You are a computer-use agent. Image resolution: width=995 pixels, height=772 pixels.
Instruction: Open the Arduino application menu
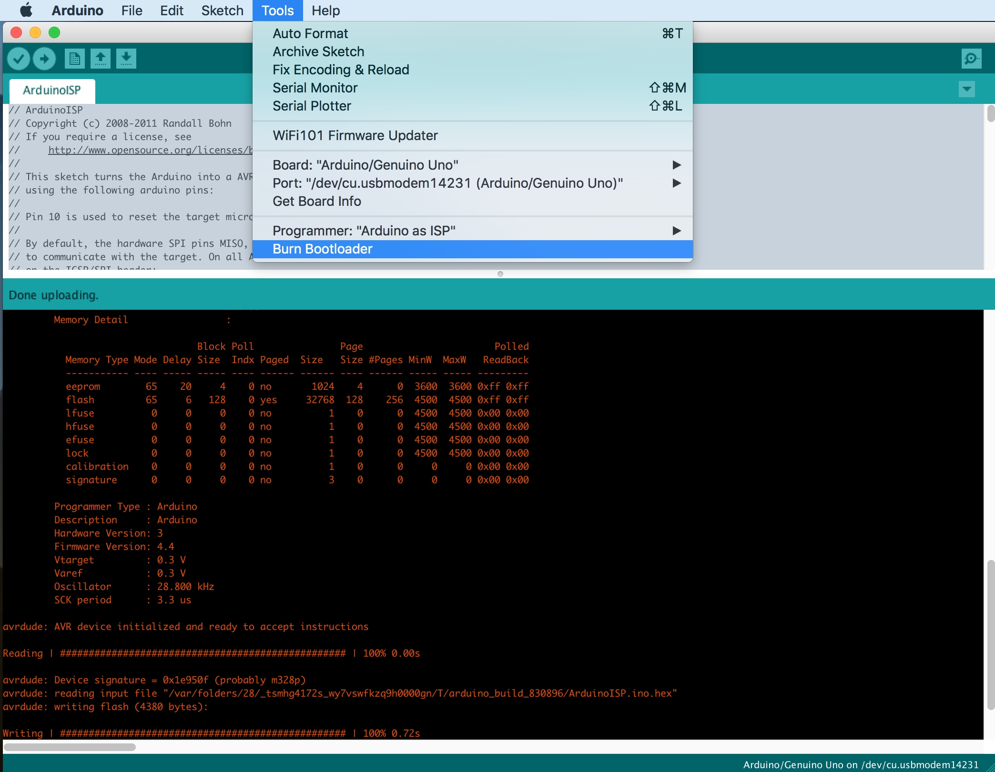pos(77,10)
